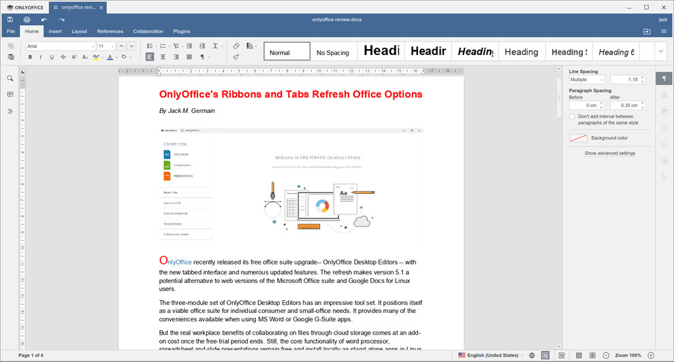Open the nonprinting characters dropdown

(x=209, y=57)
